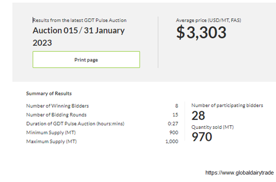
Task: Click the winning bidders value 8
Action: 176,106
